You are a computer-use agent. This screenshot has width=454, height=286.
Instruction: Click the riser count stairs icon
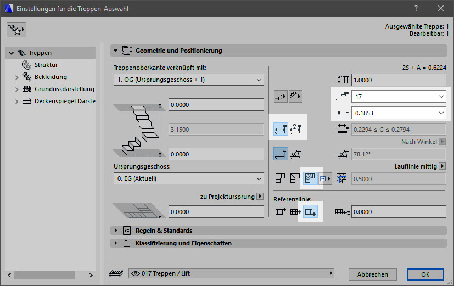[342, 97]
